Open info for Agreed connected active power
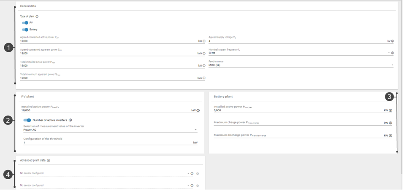404x194 pixels. [x=204, y=41]
